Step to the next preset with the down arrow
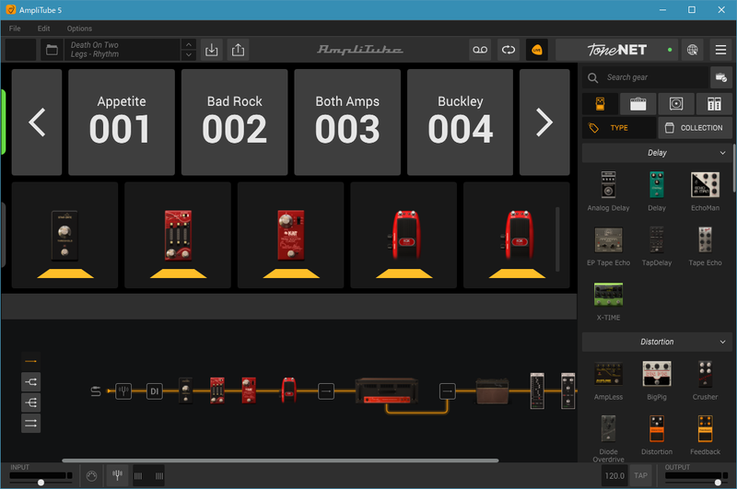 189,54
